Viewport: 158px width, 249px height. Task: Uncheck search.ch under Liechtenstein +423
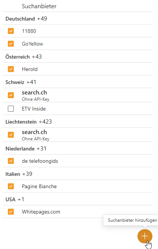pos(11,135)
